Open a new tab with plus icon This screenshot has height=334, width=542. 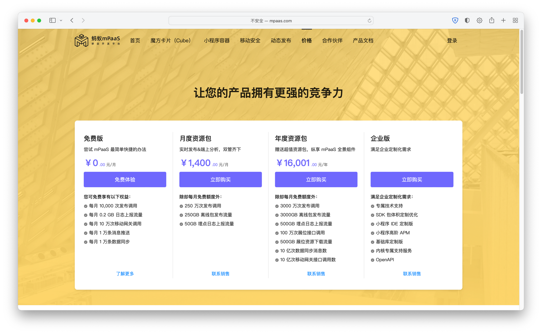click(x=503, y=20)
